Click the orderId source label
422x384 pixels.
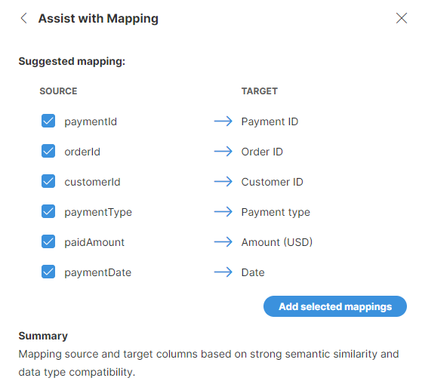point(82,152)
